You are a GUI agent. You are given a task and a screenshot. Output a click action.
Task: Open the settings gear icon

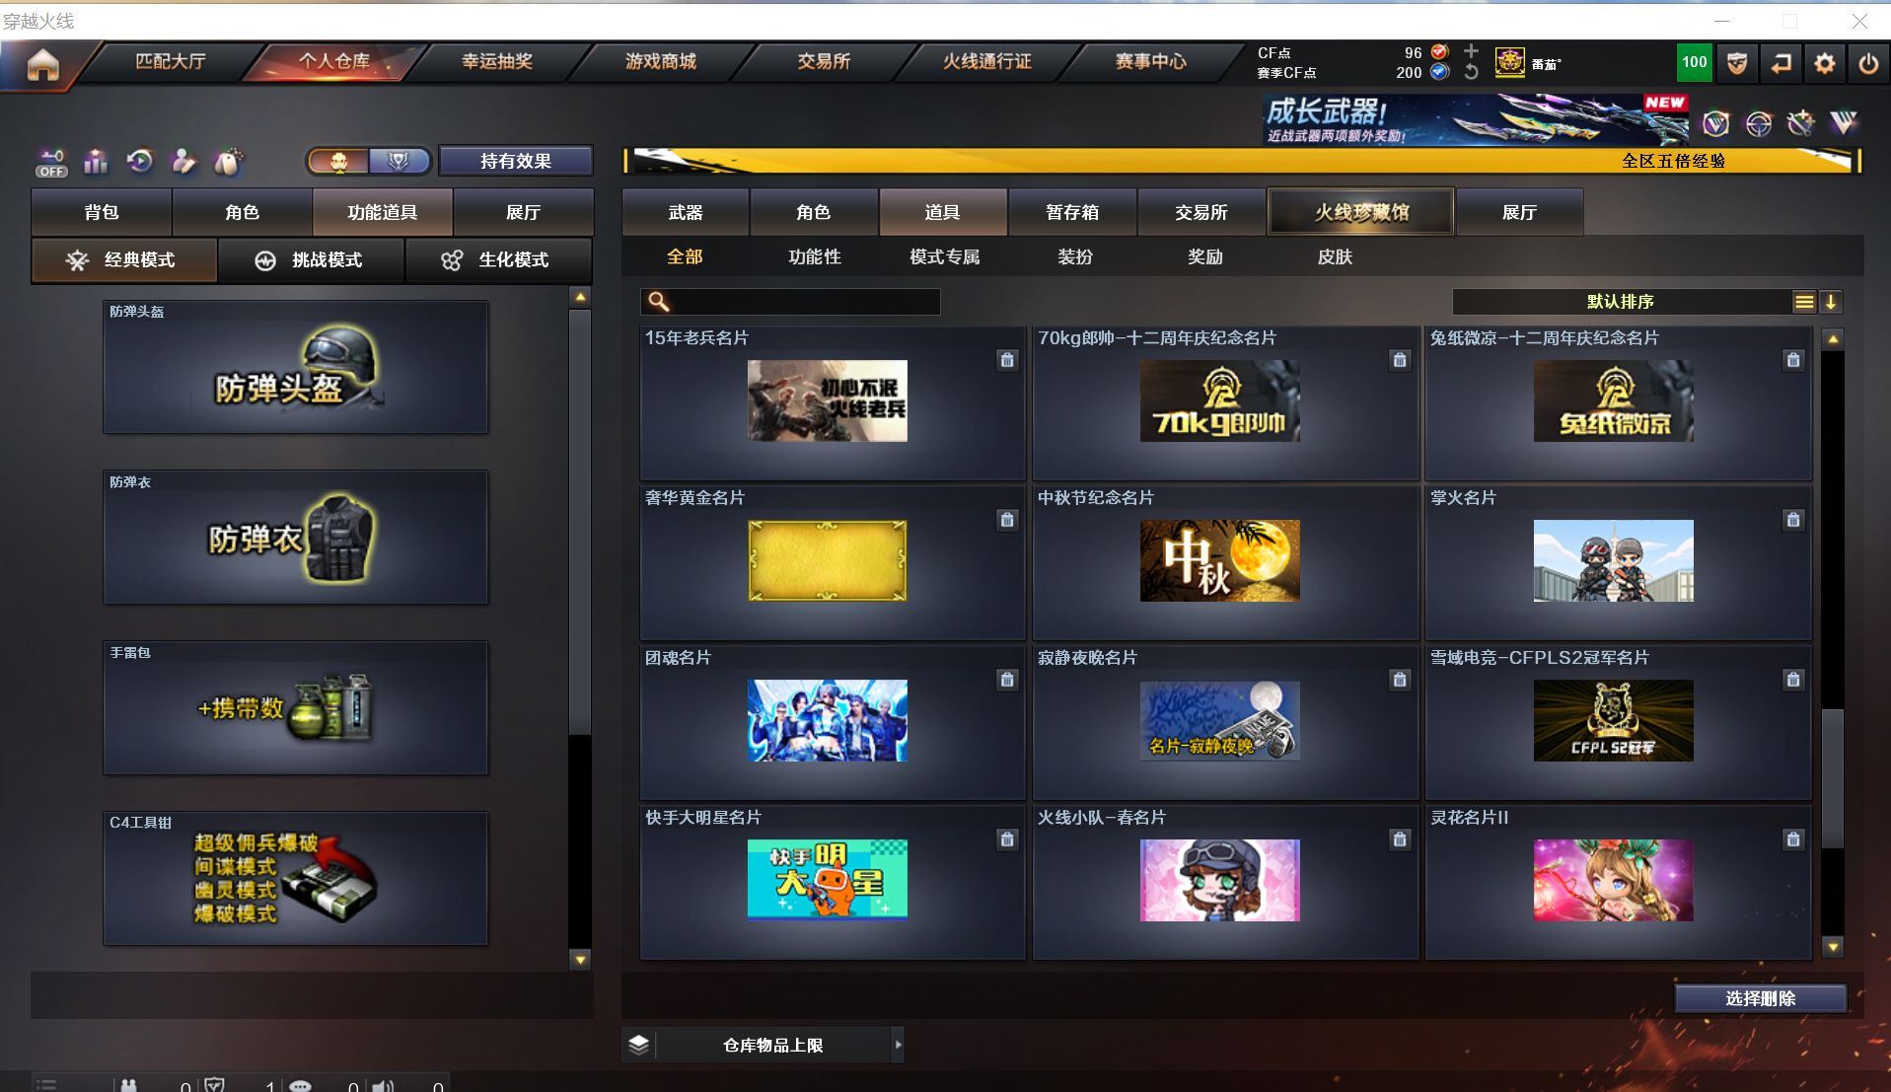click(x=1824, y=62)
